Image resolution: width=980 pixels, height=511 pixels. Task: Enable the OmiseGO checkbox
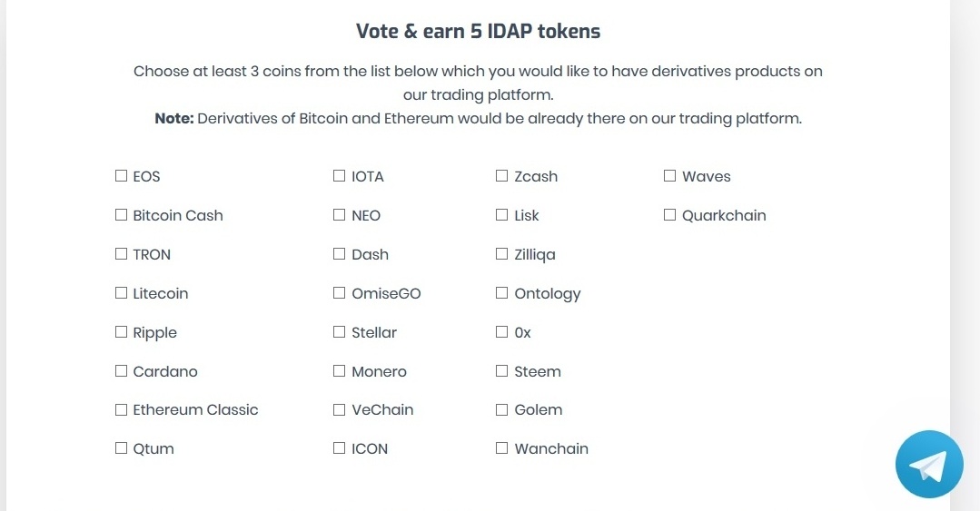tap(340, 293)
